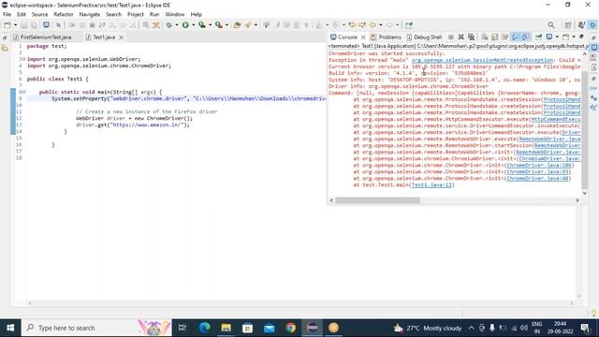599x337 pixels.
Task: Switch to FirstSeleniumTest.java editor tab
Action: (x=42, y=37)
